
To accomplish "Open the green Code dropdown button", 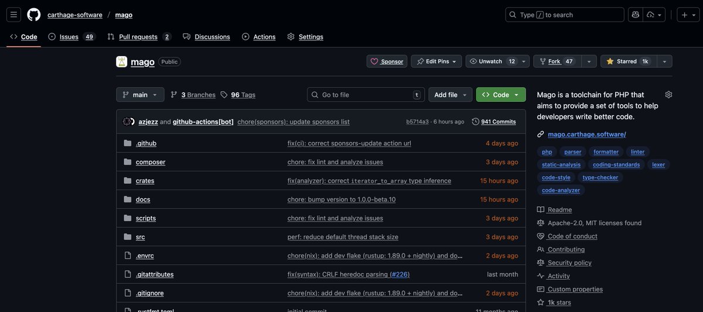I will coord(501,95).
